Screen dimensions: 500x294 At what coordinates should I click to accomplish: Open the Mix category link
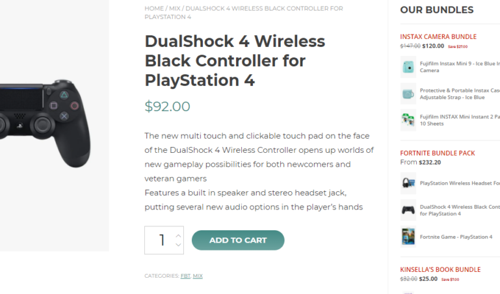click(x=198, y=276)
